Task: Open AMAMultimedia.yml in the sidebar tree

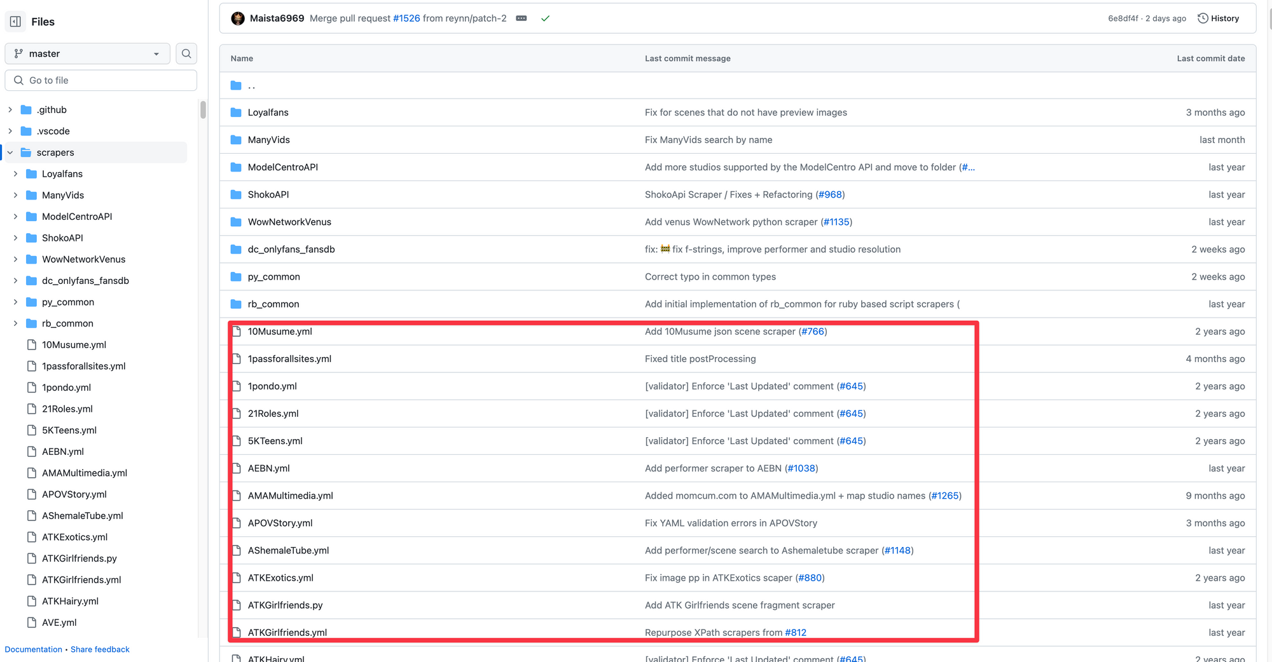Action: pos(84,473)
